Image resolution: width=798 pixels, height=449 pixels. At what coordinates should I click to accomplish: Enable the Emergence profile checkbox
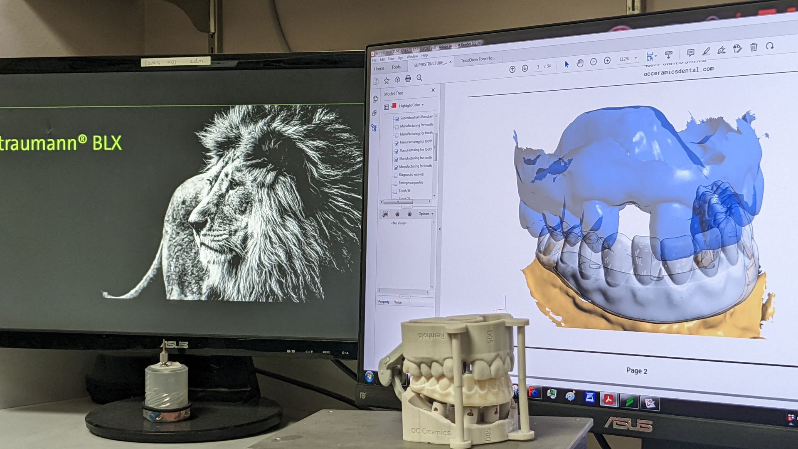tap(396, 183)
